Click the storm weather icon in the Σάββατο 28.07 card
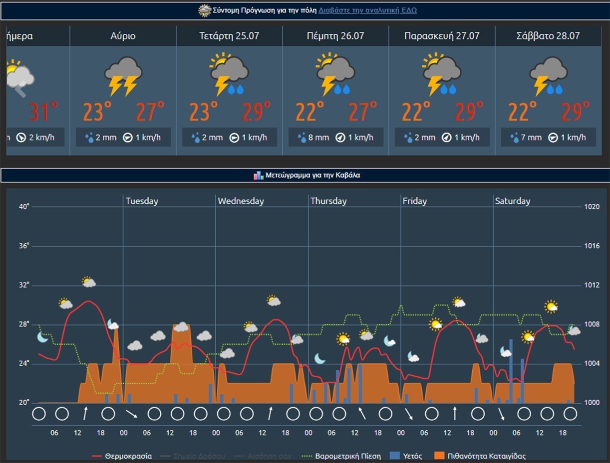The width and height of the screenshot is (610, 463). tap(548, 76)
